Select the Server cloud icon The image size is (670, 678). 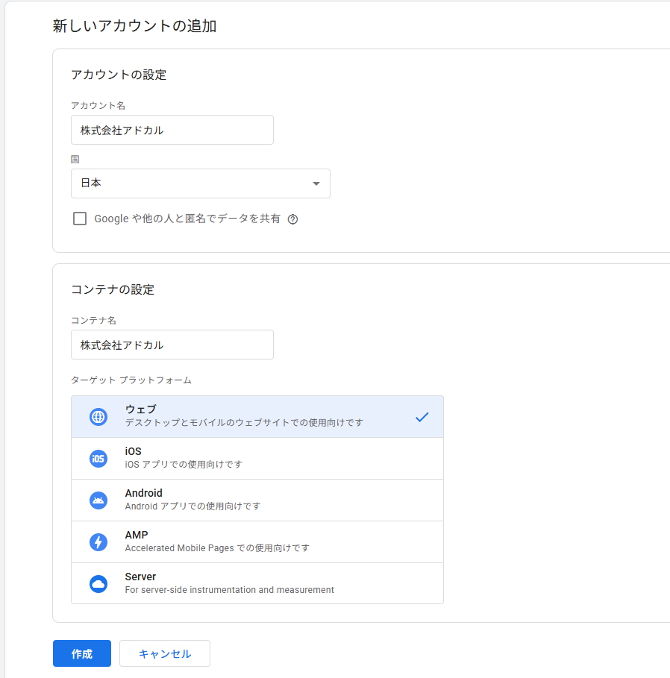click(x=98, y=584)
